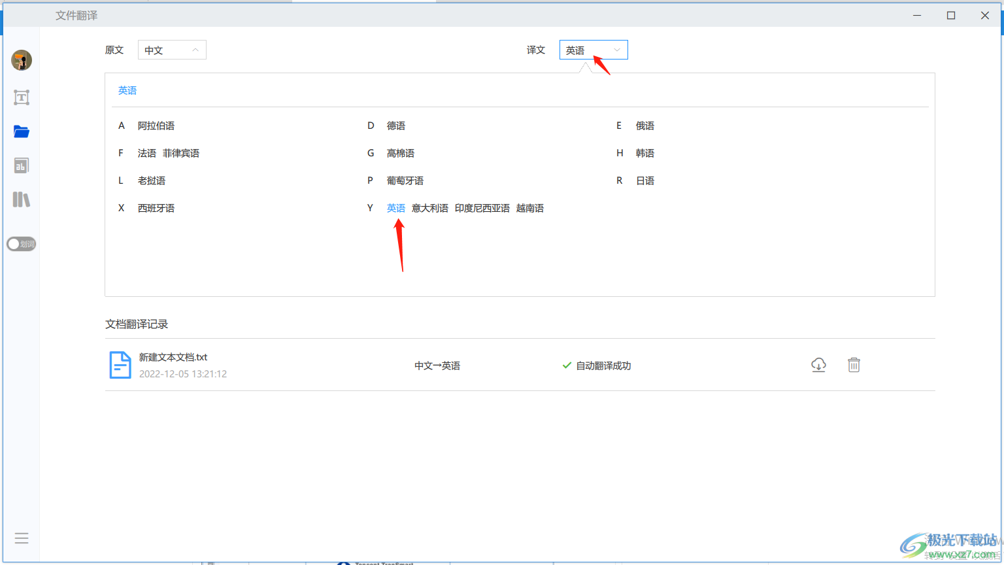Toggle the 划词 word-selection switch

click(22, 244)
